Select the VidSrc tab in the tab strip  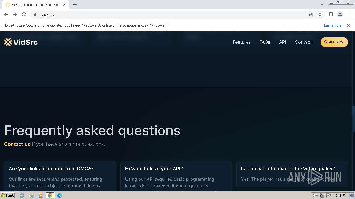[35, 5]
